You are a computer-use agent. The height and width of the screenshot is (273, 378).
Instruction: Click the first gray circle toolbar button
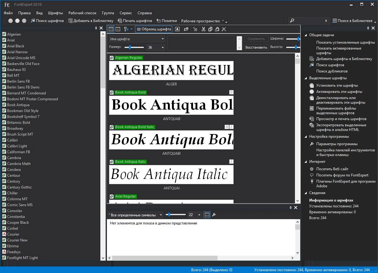pos(11,21)
